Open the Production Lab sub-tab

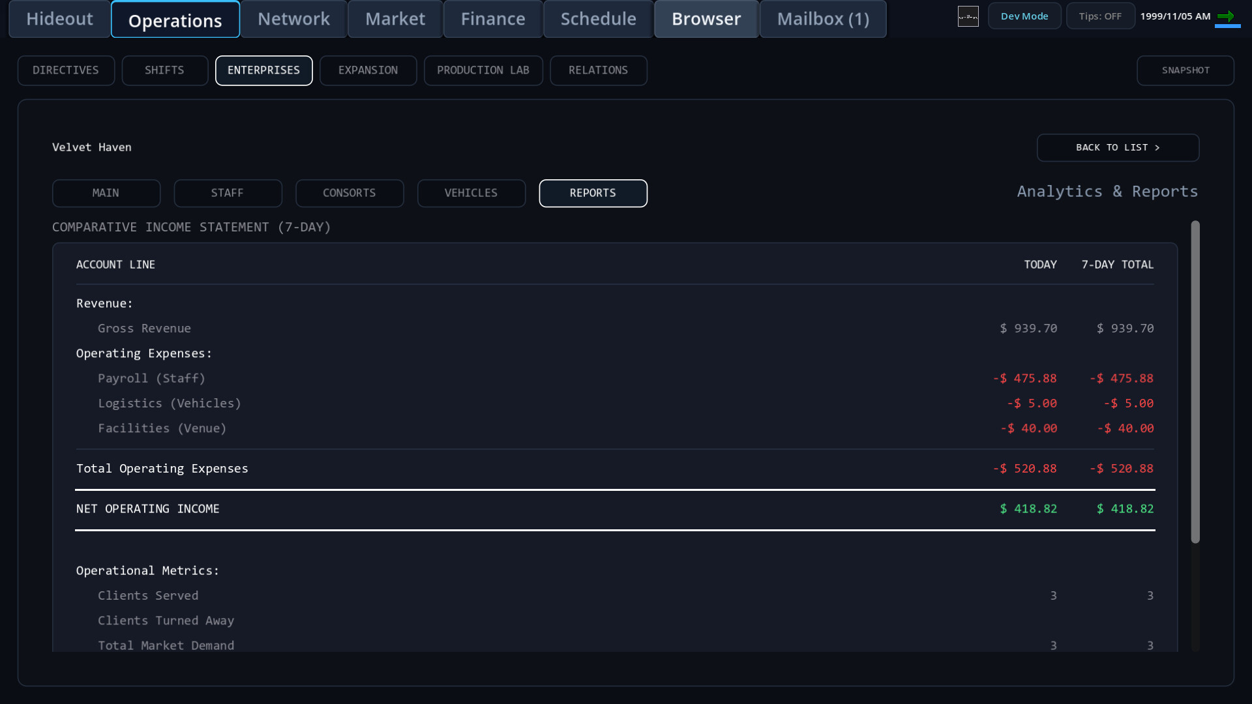(483, 70)
